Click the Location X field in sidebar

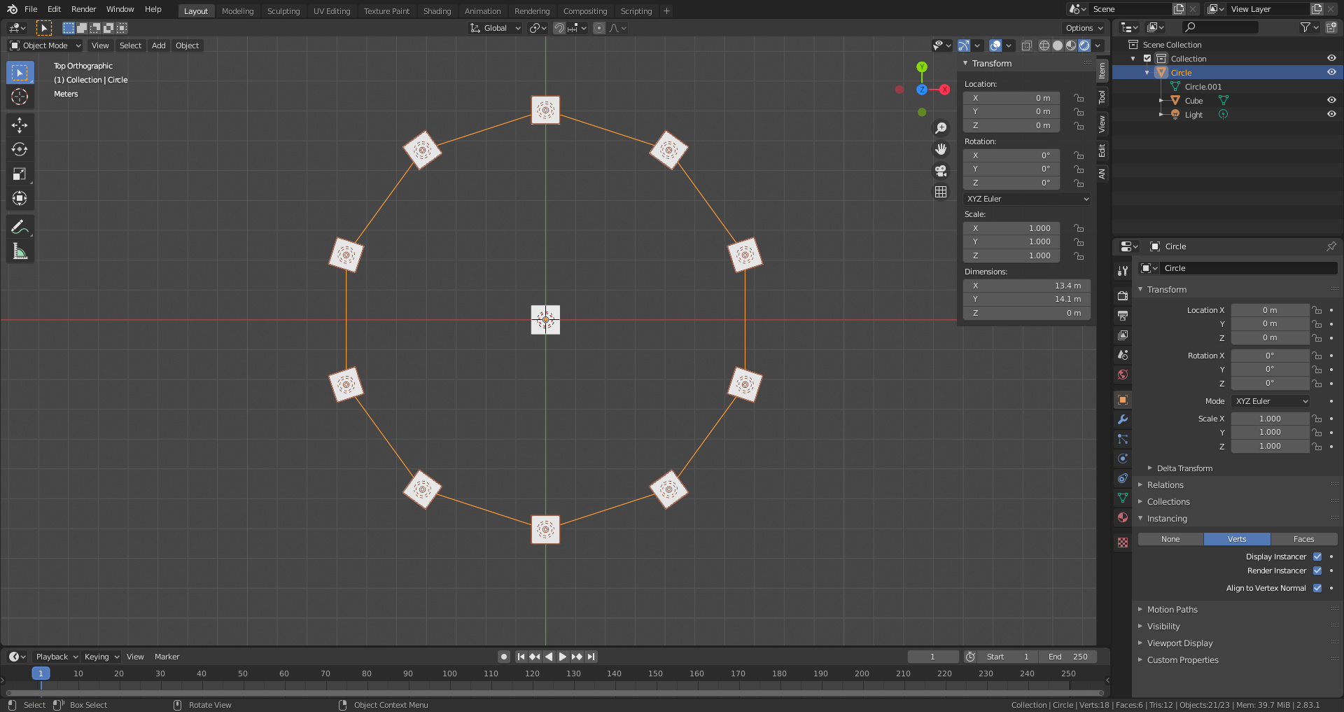(x=1011, y=98)
